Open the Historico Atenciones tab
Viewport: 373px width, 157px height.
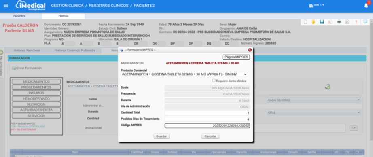(x=27, y=51)
